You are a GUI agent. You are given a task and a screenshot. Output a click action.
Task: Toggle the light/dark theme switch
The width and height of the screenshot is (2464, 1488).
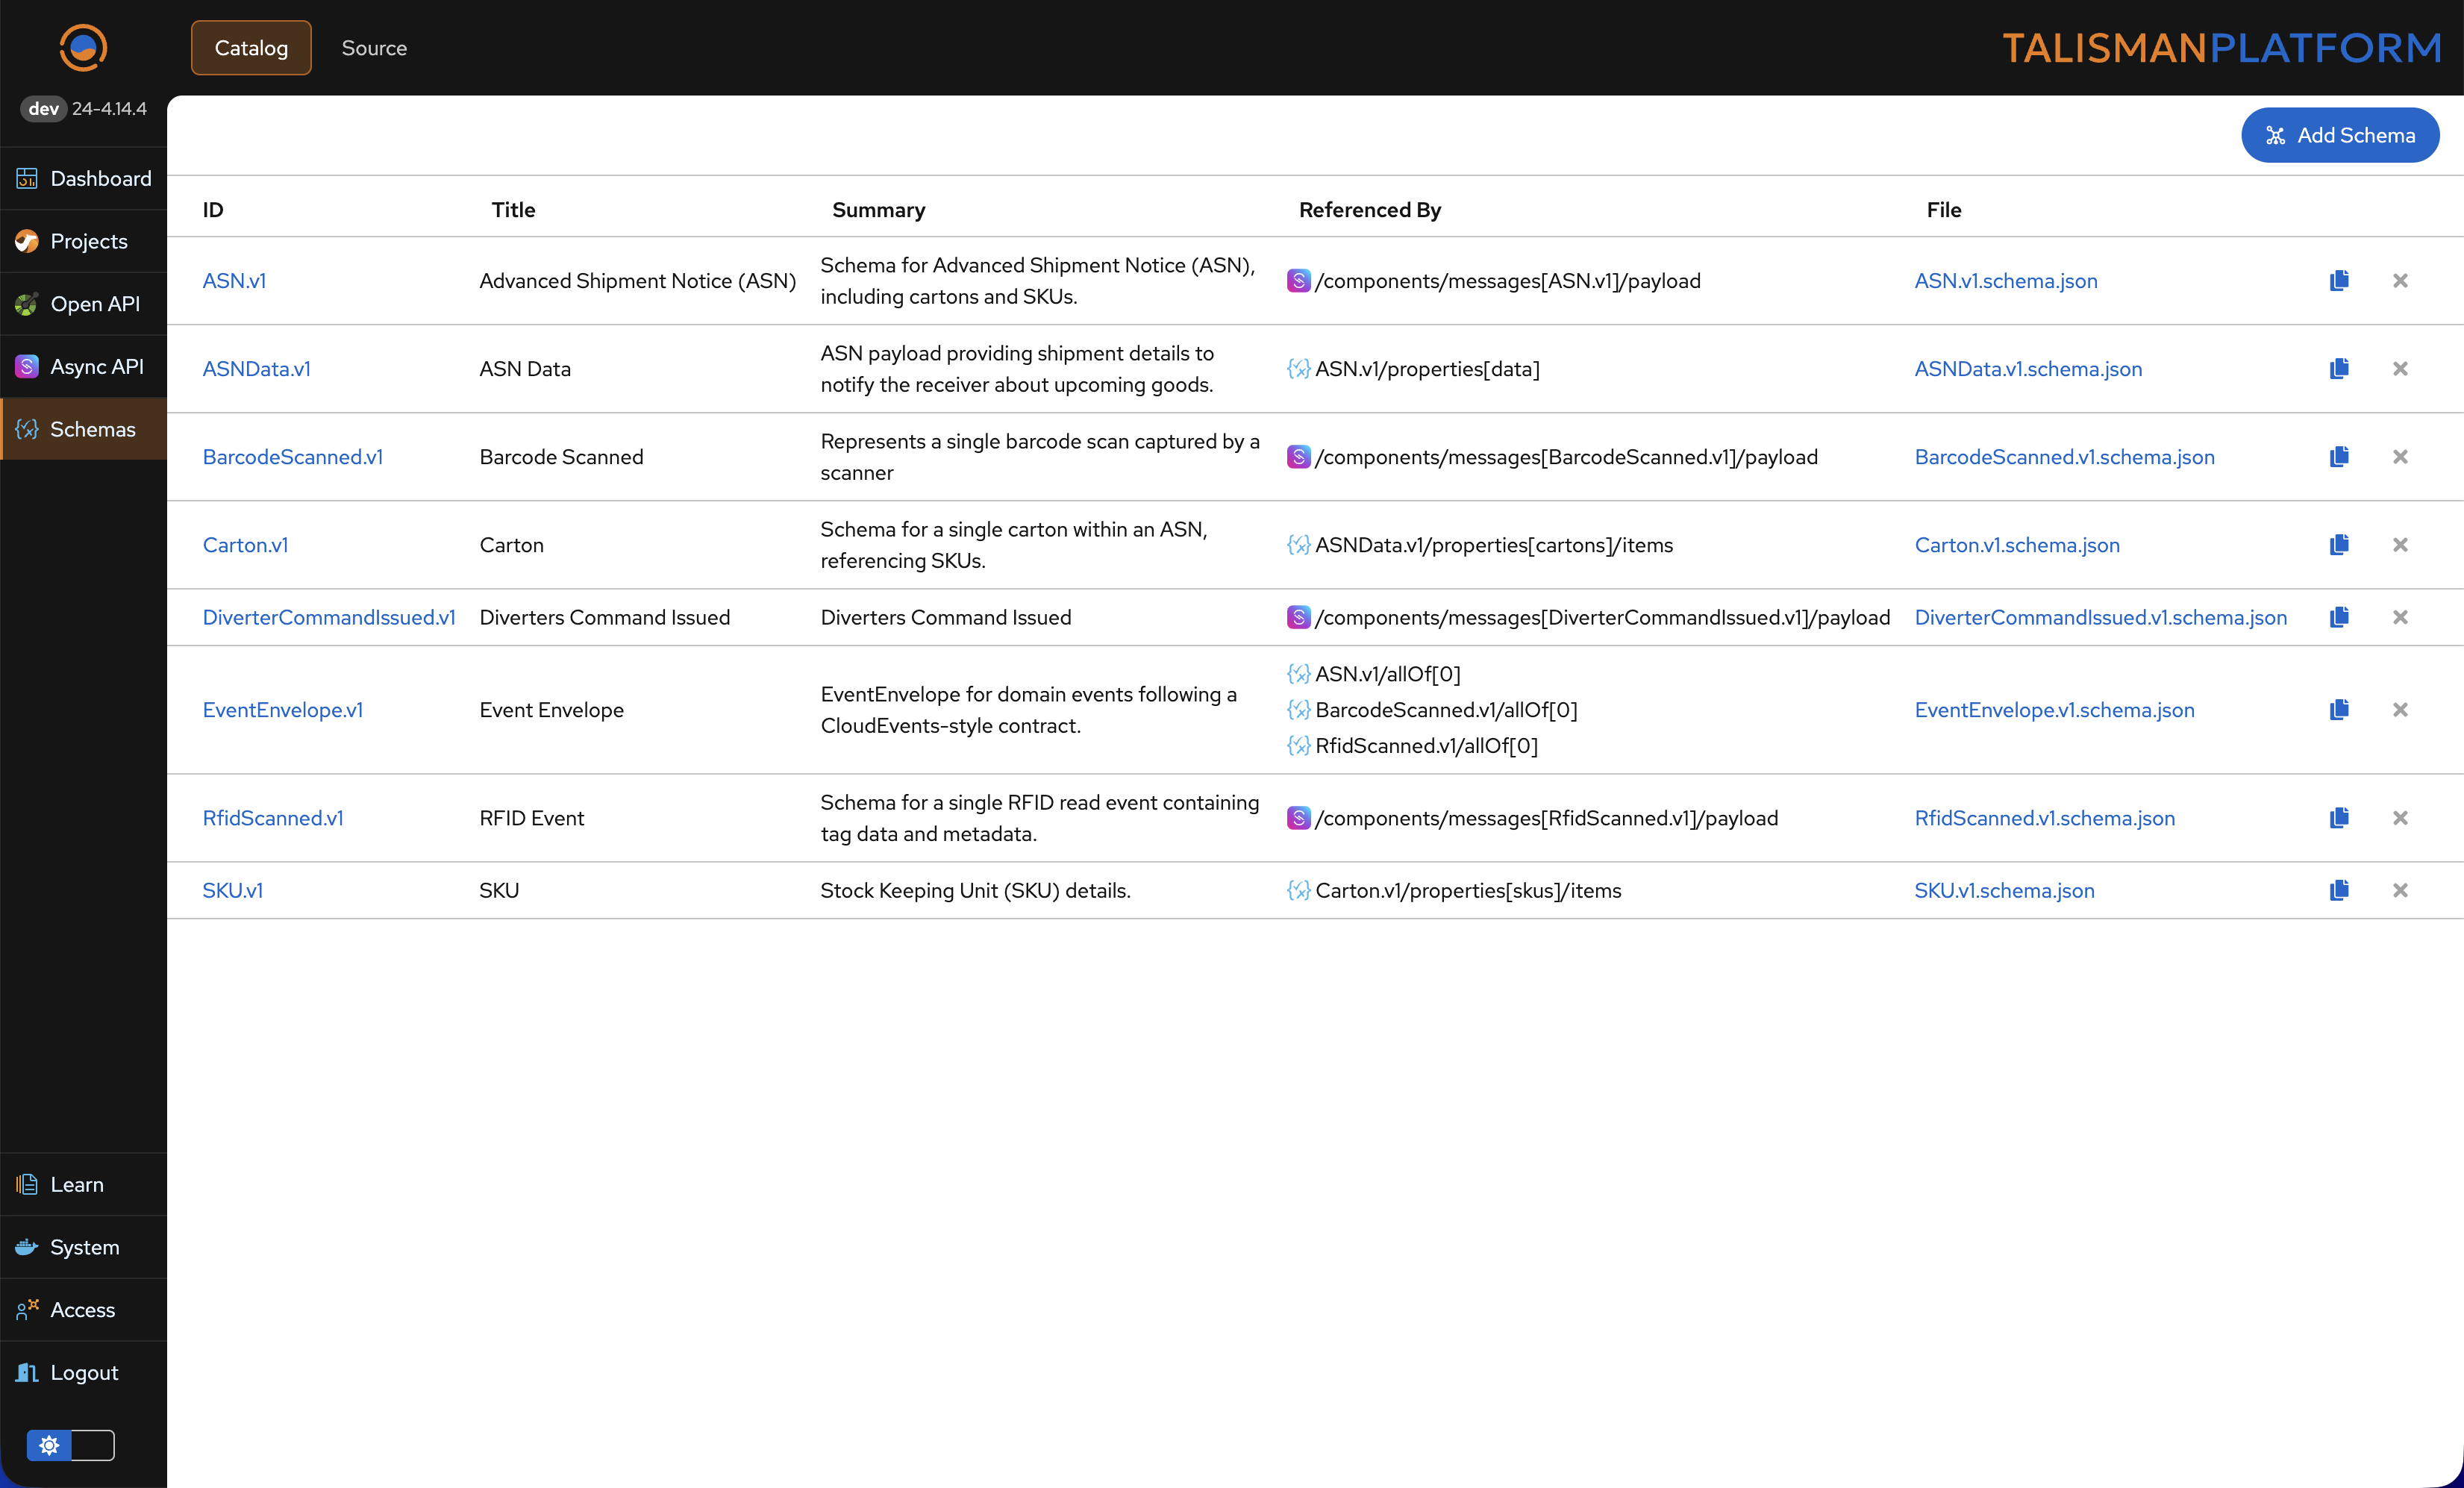pos(71,1445)
